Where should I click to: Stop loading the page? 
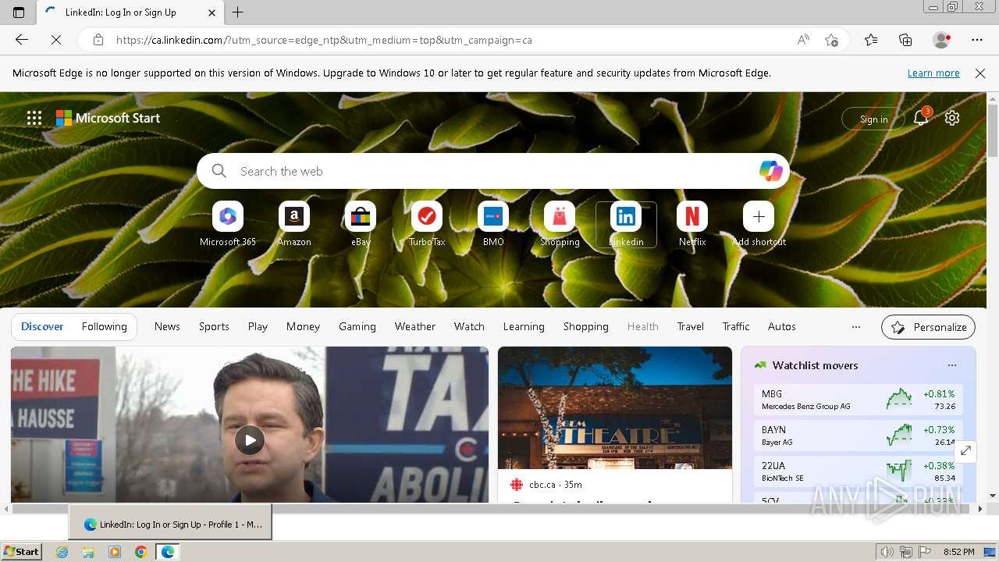point(56,40)
